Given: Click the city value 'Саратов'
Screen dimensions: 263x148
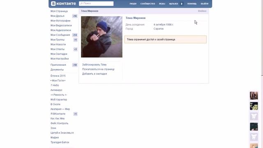Looking at the screenshot, I should [159, 29].
